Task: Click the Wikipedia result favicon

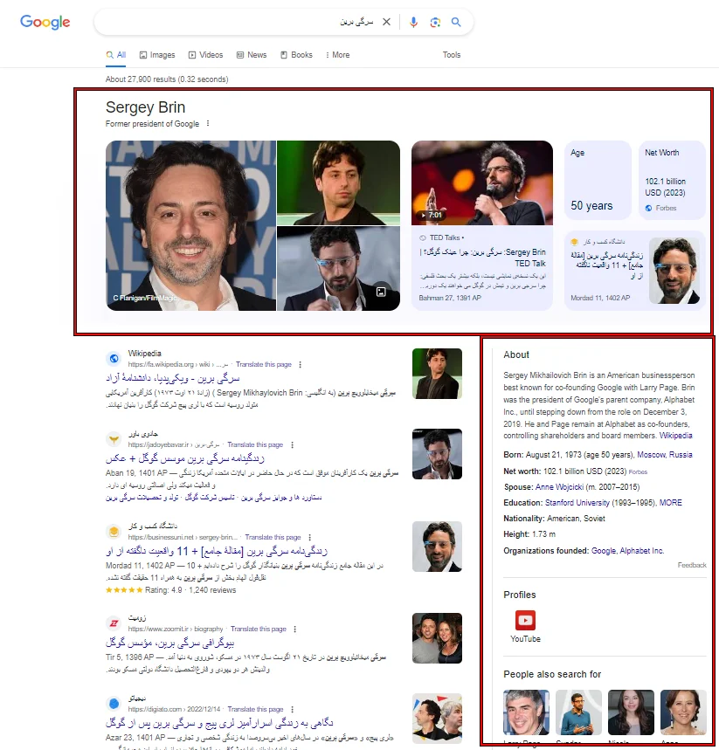Action: click(x=114, y=358)
